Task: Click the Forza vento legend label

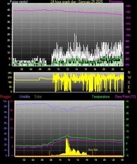Action: [x=19, y=2]
